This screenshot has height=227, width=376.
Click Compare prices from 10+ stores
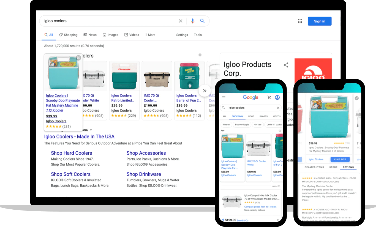click(260, 207)
